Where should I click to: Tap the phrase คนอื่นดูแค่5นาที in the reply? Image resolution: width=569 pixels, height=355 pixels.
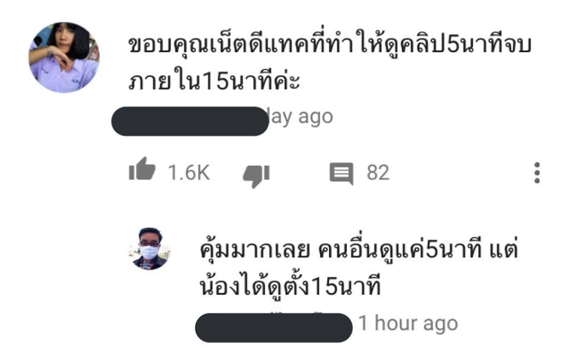(400, 249)
